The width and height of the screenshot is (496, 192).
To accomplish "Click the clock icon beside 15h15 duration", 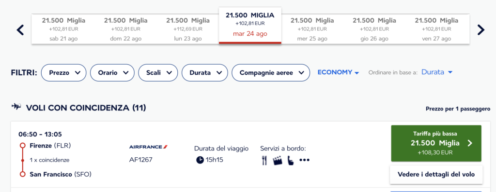I will tap(200, 160).
